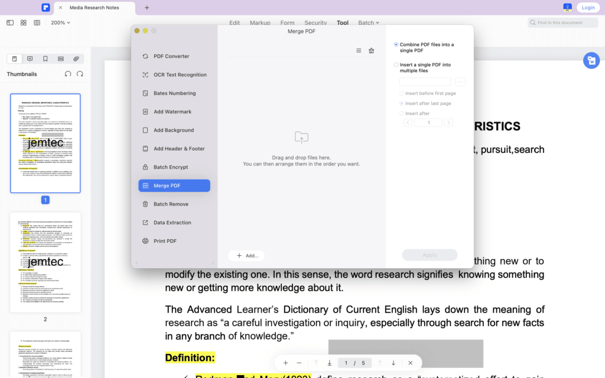Click the blue PDF-to-Word floating icon

tap(591, 60)
